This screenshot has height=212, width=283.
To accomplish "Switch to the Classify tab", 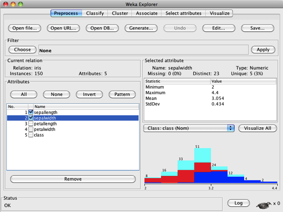I will (95, 13).
